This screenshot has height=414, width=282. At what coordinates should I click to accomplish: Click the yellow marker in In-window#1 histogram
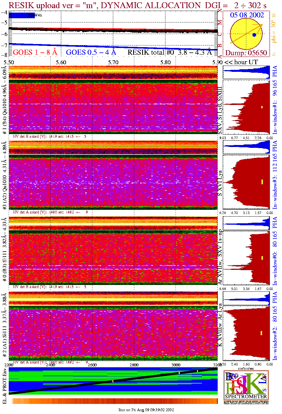click(262, 107)
